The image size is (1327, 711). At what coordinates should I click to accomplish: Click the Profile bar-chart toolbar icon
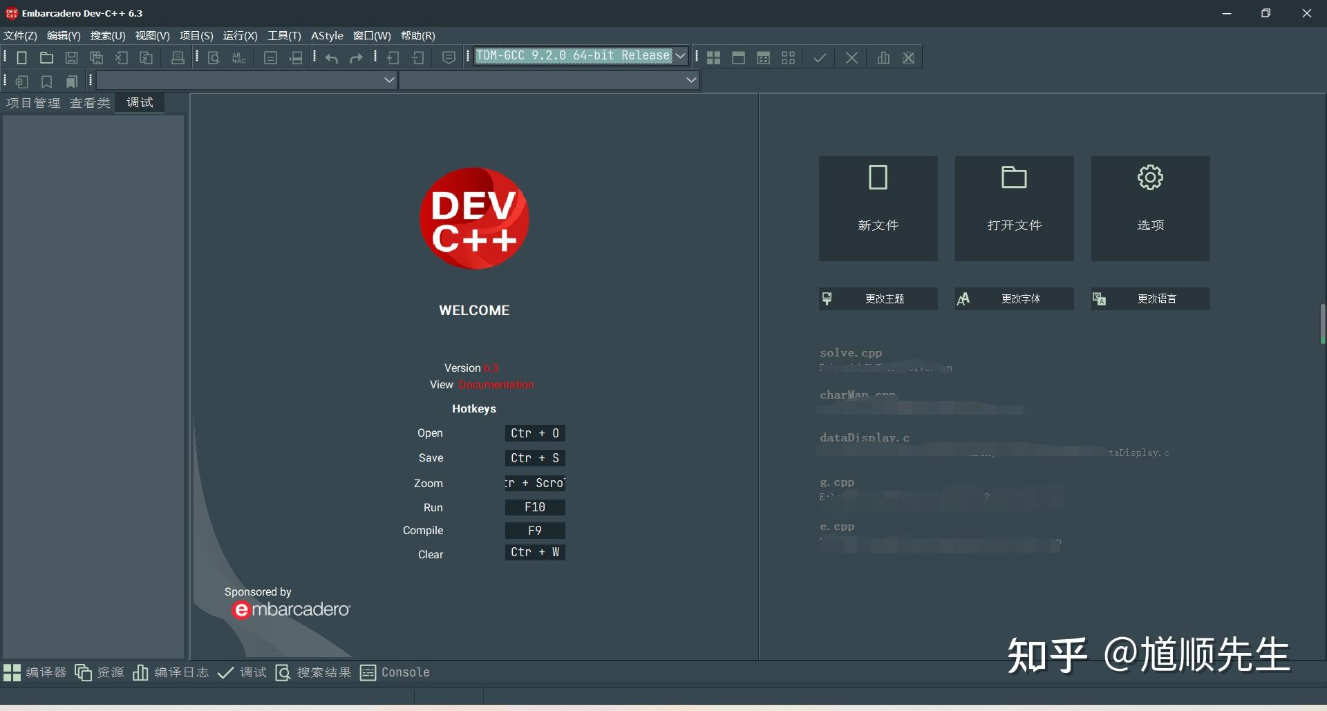883,58
